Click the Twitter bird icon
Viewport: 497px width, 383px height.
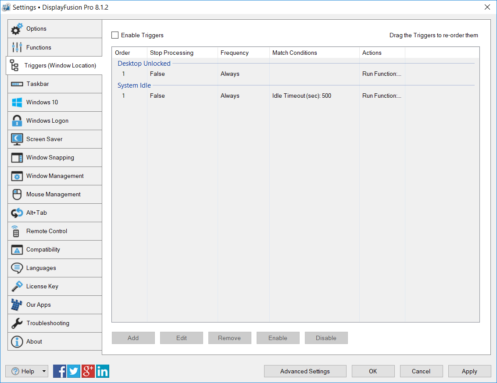74,371
